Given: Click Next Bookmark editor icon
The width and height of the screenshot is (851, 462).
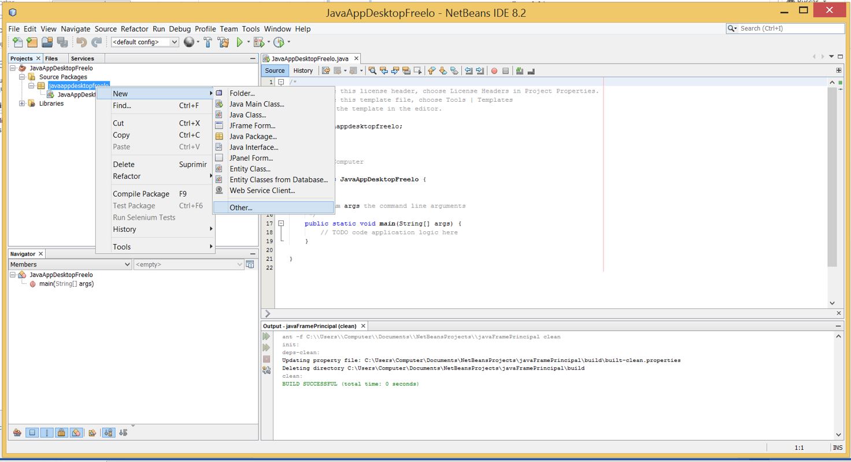Looking at the screenshot, I should [443, 71].
